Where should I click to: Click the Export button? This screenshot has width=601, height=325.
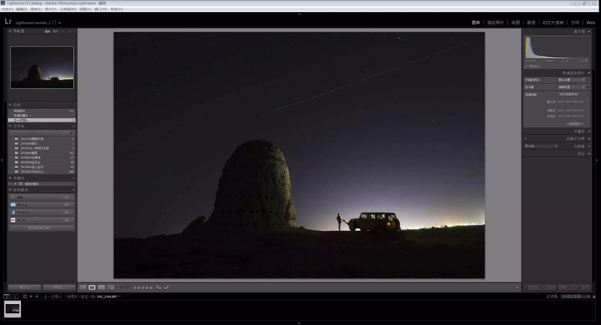[59, 287]
